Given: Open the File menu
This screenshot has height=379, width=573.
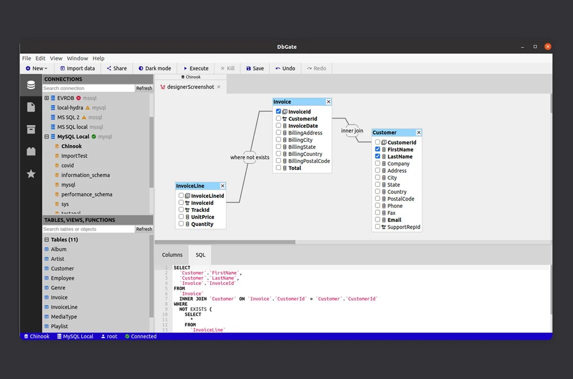Looking at the screenshot, I should coord(27,58).
